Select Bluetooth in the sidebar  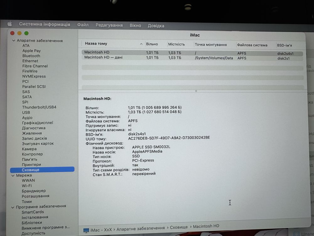click(x=31, y=56)
